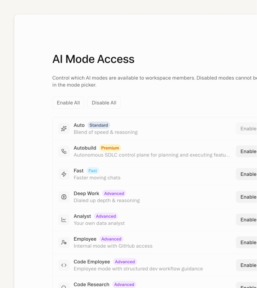Screen dimensions: 257x288
Task: Select the Code Employee angle brackets icon
Action: tap(64, 265)
